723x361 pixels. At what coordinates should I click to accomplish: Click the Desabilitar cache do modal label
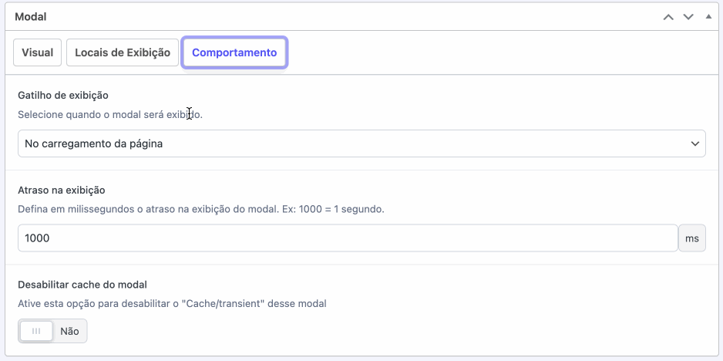82,284
